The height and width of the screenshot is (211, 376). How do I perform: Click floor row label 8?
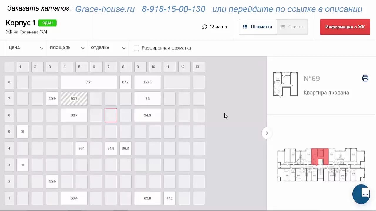pyautogui.click(x=9, y=82)
